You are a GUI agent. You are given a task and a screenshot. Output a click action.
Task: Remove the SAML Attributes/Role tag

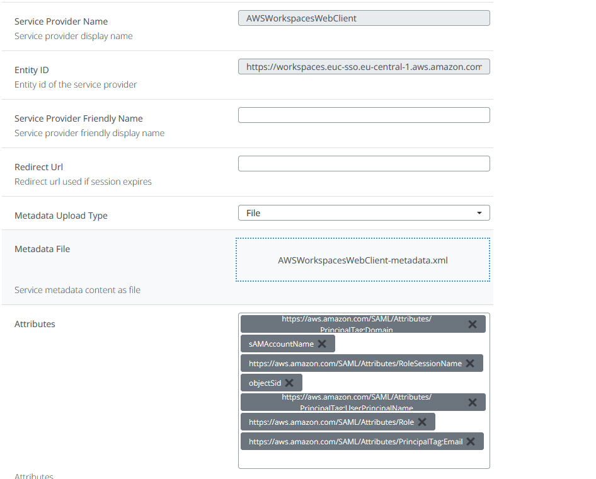click(422, 422)
